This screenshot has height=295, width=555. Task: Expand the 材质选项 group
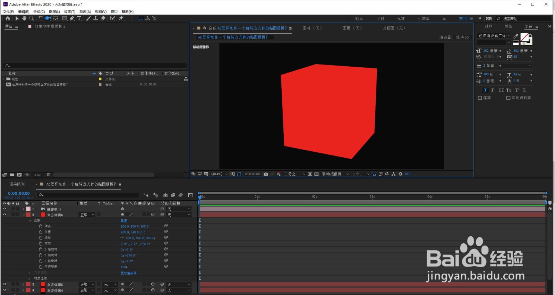(29, 278)
